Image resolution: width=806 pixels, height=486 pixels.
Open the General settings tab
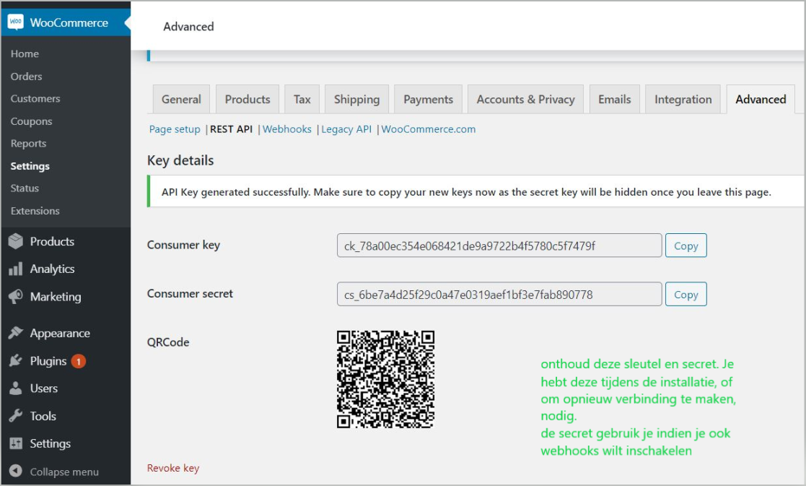tap(181, 99)
